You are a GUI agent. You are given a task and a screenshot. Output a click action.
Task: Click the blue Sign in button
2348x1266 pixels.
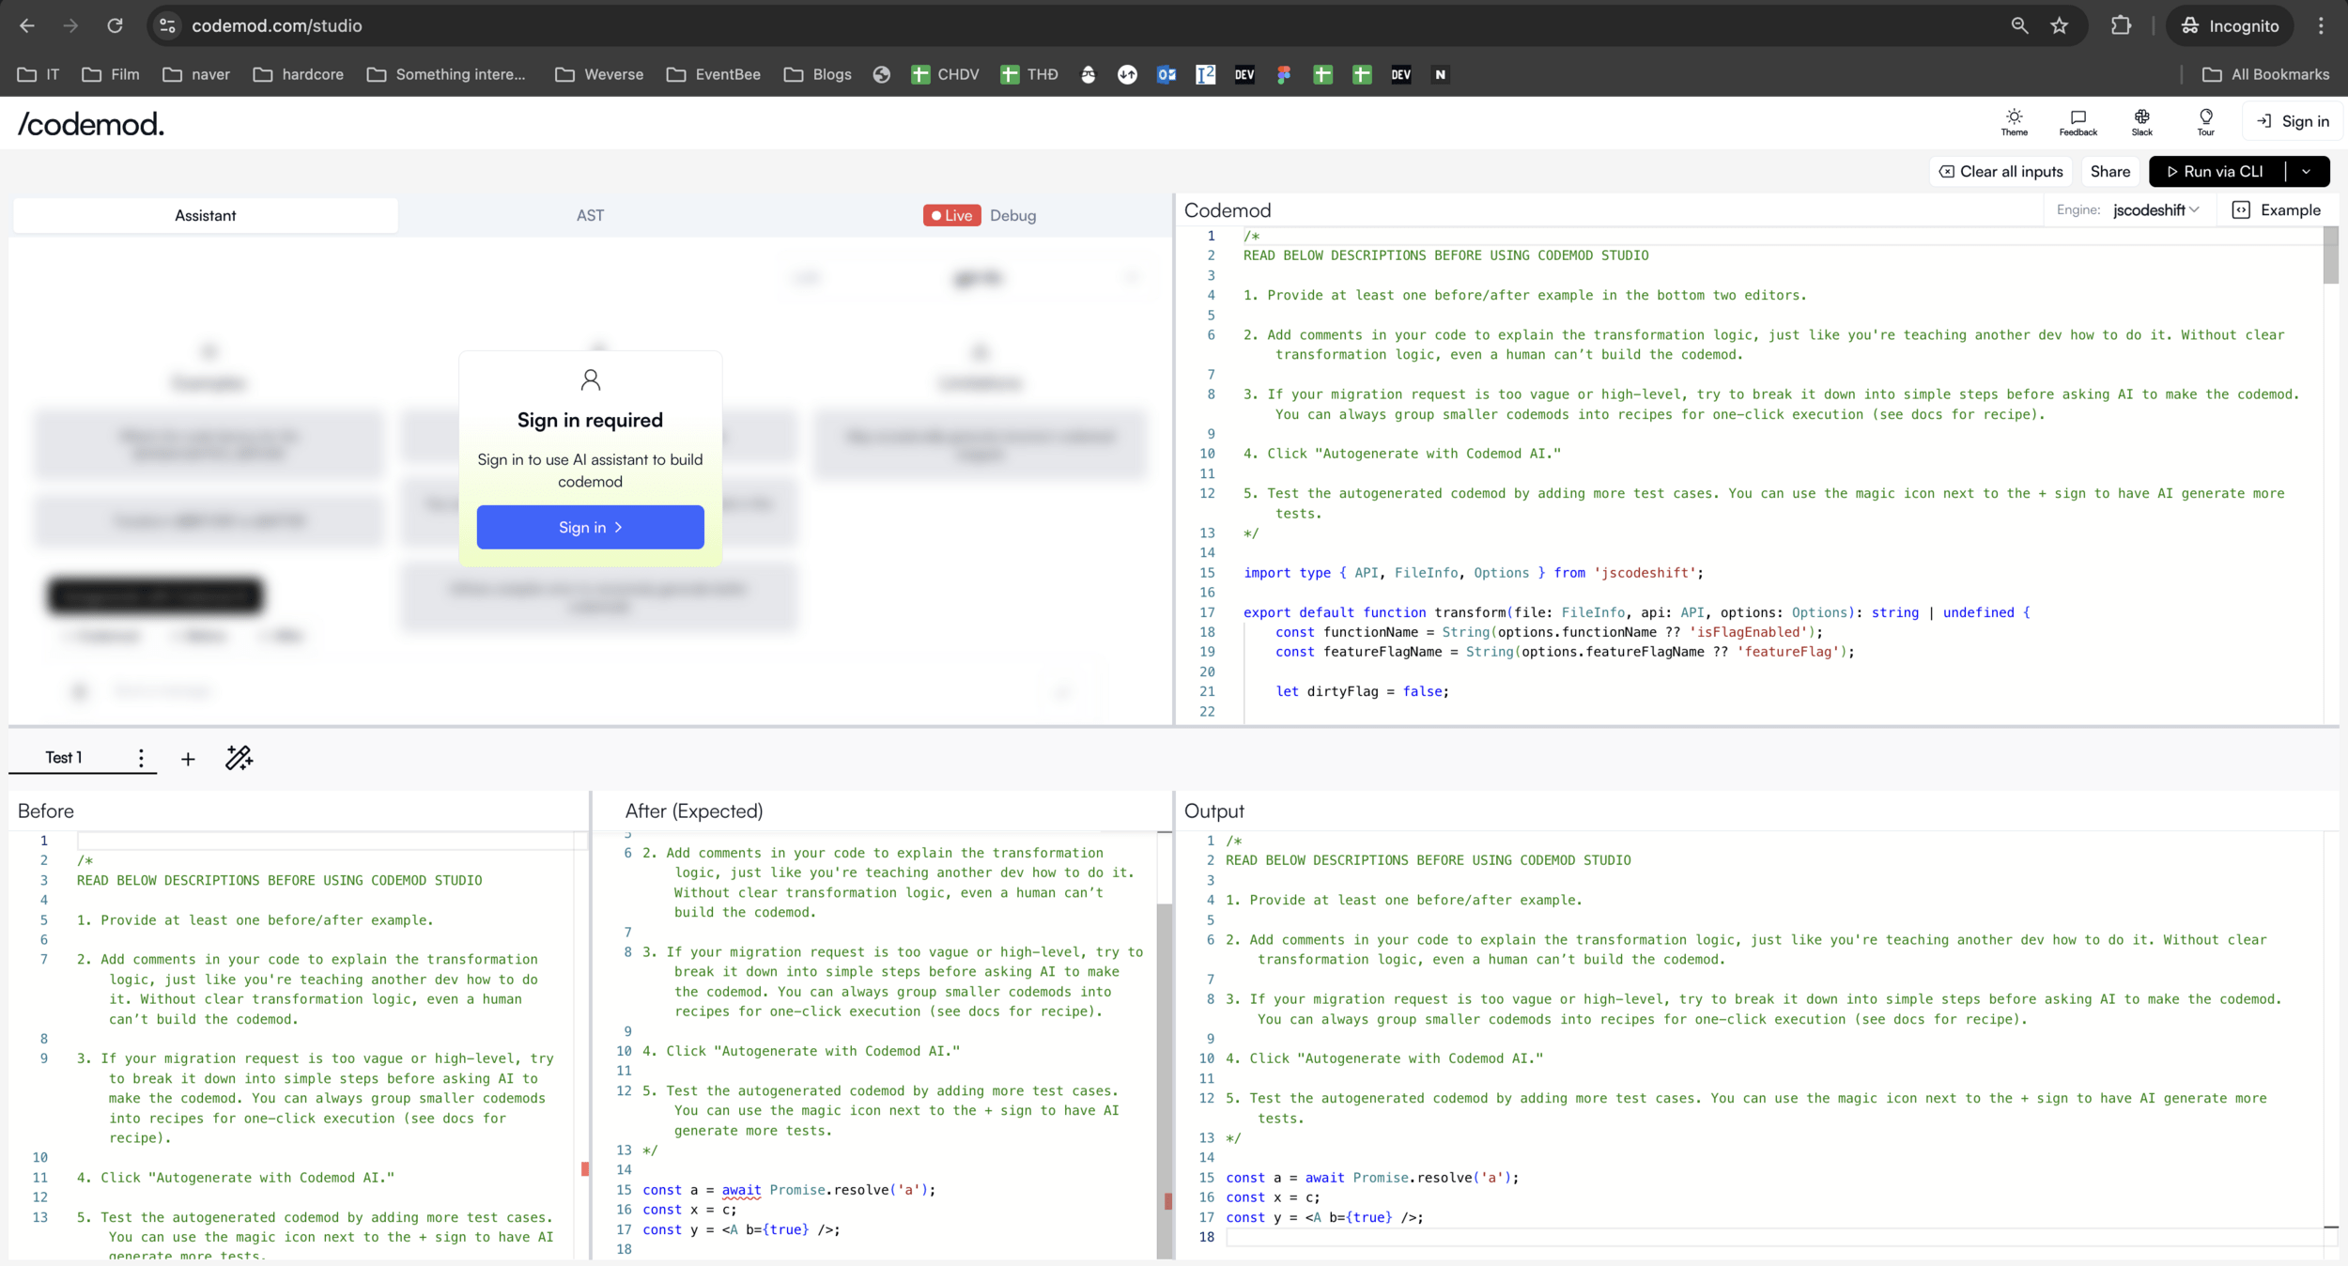point(590,527)
